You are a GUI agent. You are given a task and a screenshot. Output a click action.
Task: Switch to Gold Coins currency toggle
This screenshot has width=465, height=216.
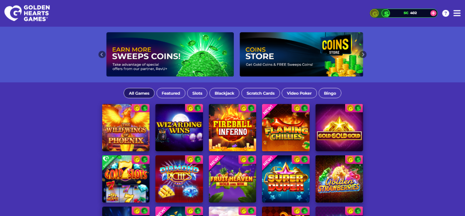pos(375,13)
